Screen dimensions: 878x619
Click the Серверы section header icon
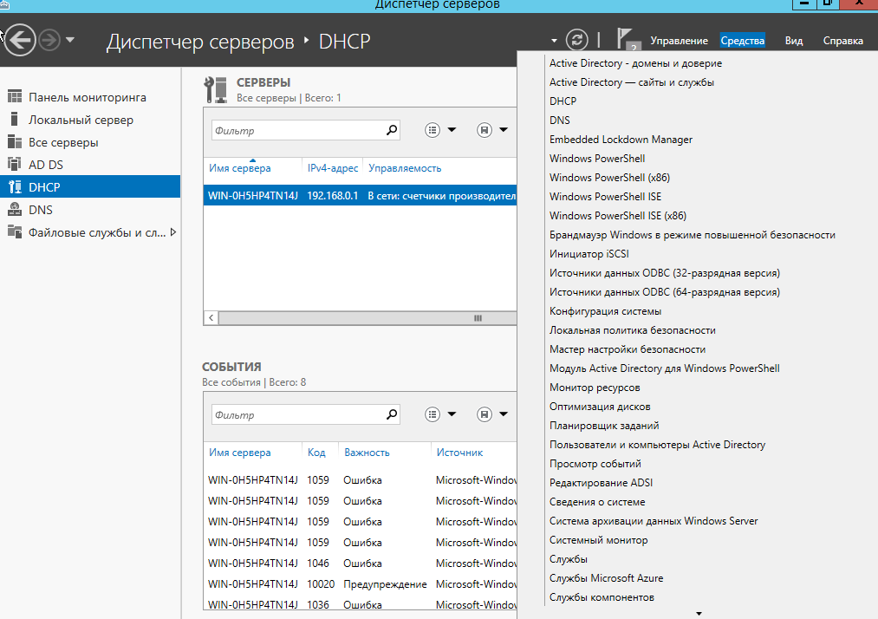(x=216, y=89)
